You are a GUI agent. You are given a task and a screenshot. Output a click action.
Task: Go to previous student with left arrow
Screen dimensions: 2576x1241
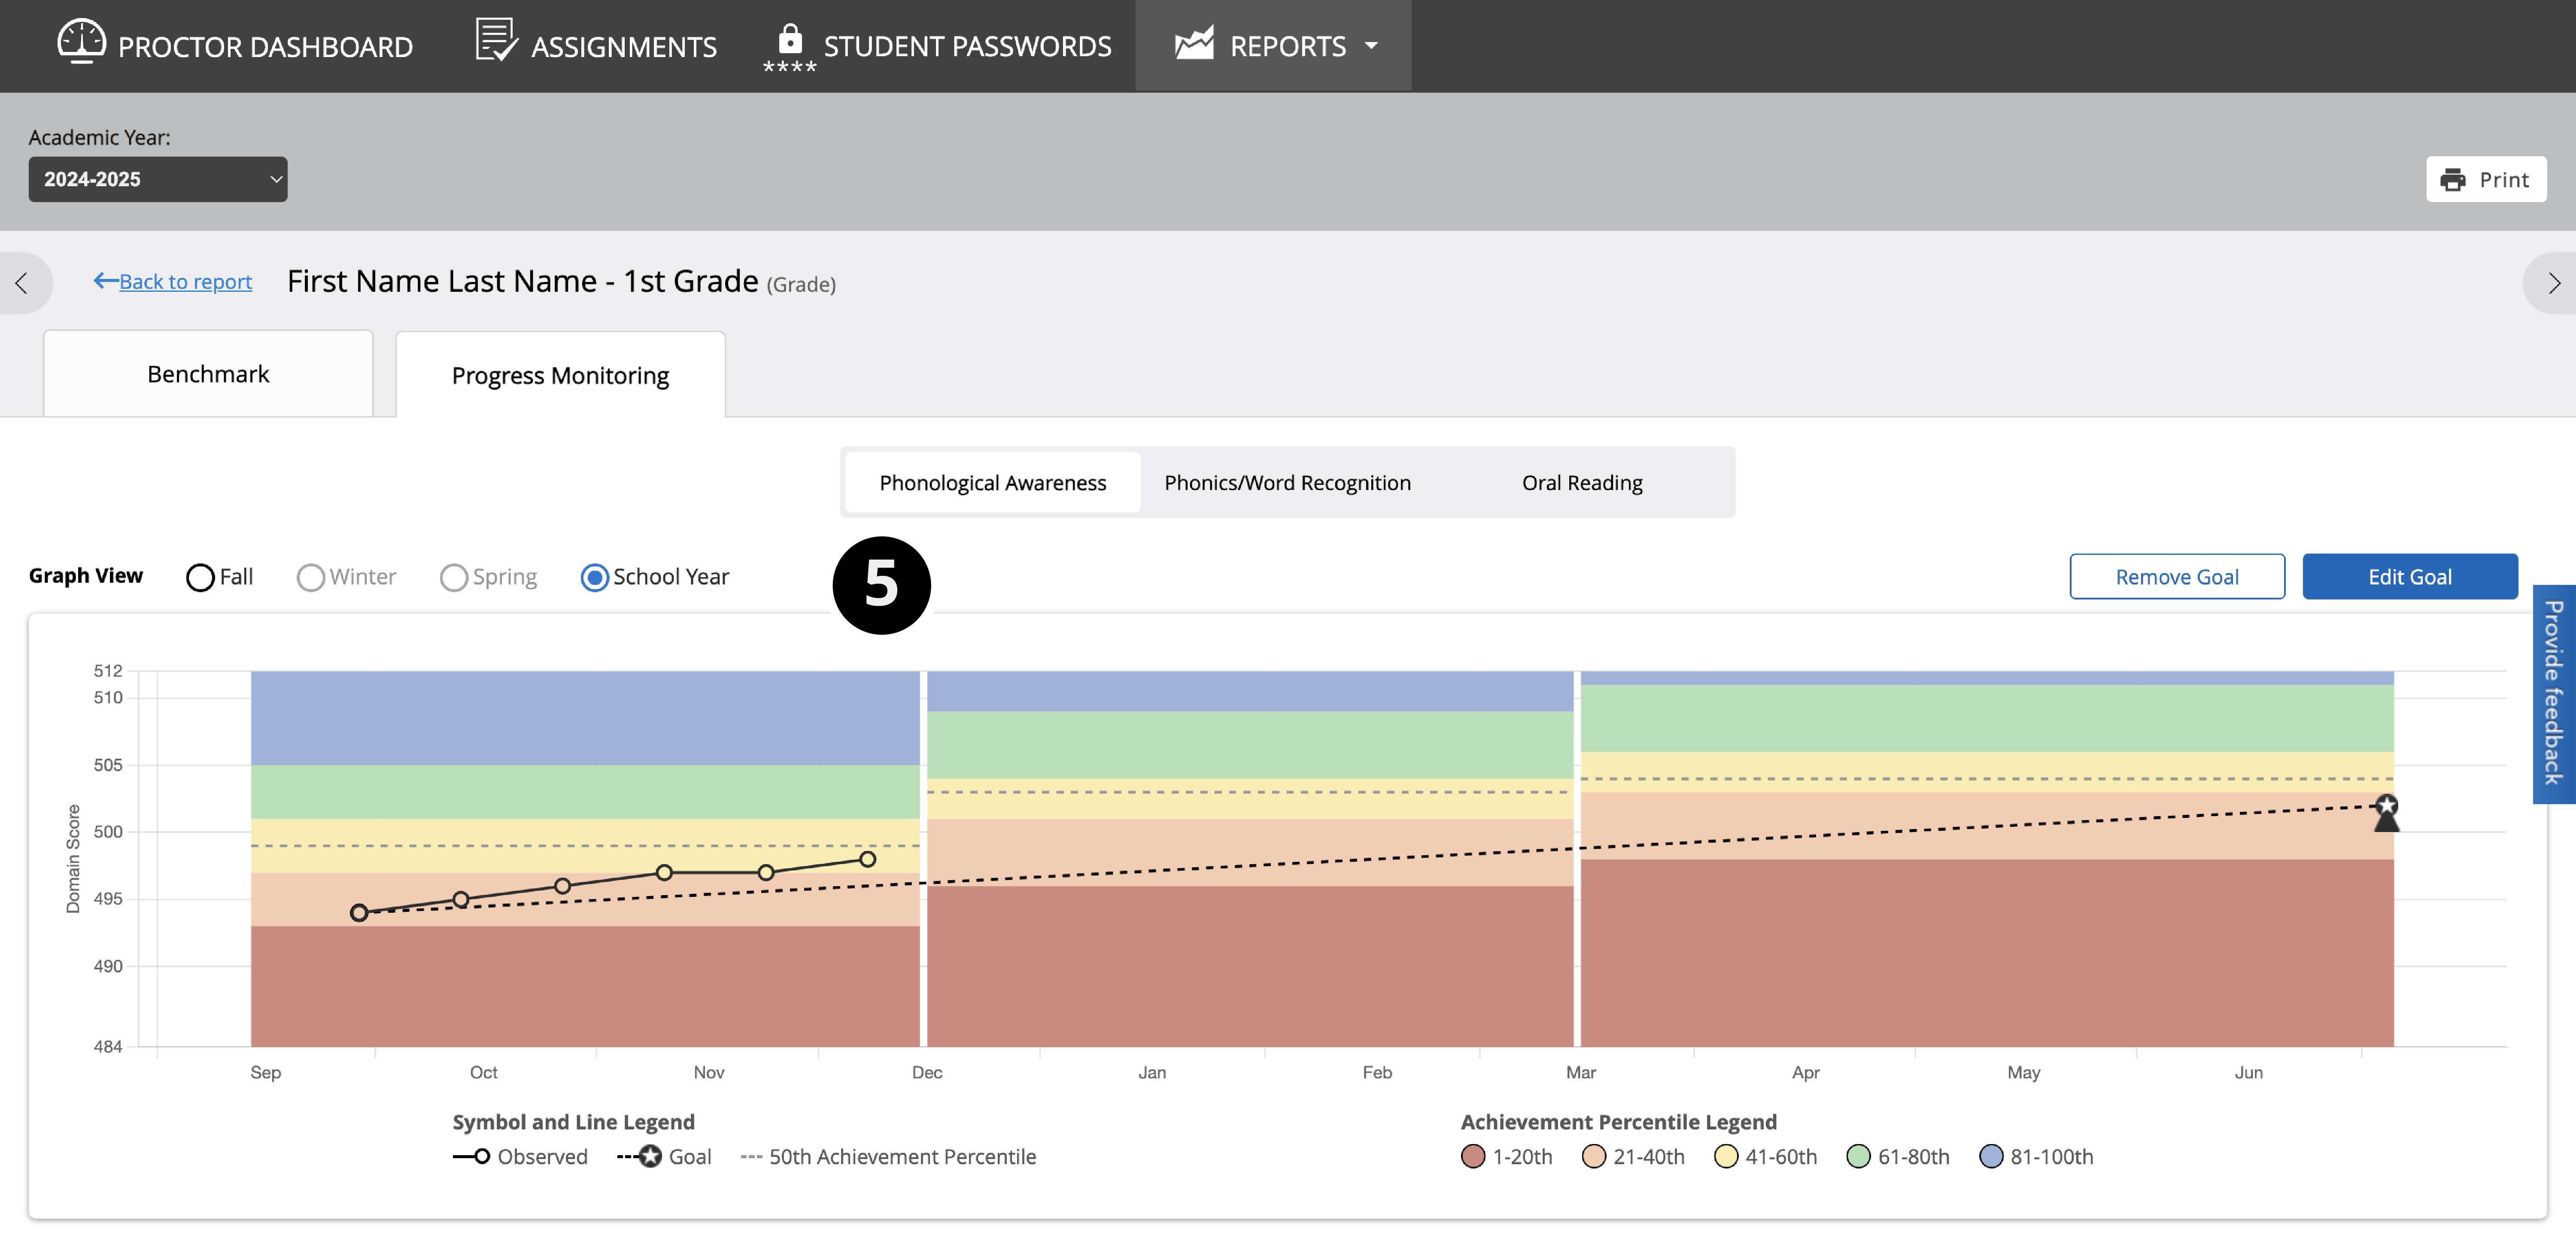pos(21,284)
